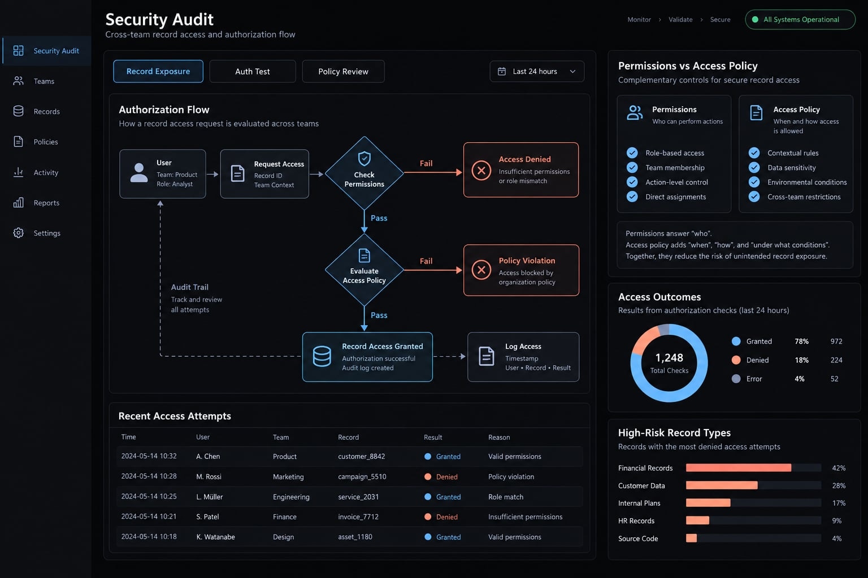Click the Records database icon in sidebar
This screenshot has width=868, height=578.
coord(19,111)
